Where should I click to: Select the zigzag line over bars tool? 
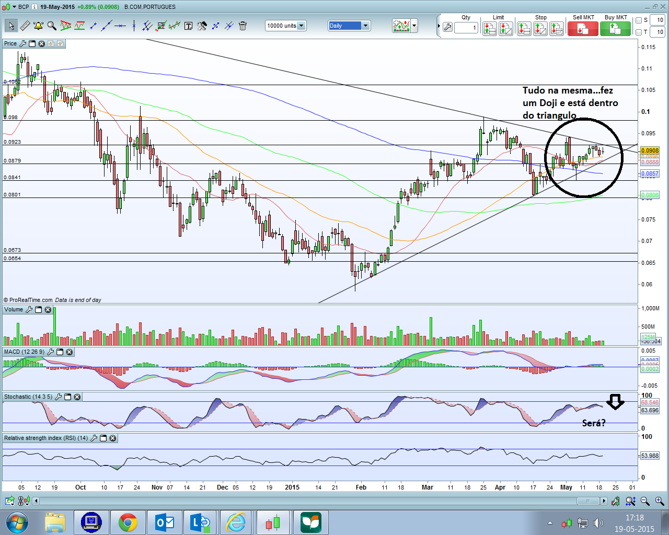175,26
